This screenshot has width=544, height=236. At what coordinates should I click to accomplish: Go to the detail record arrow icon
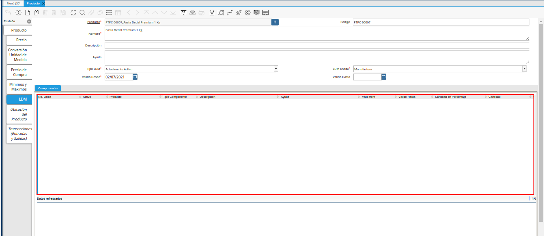pos(138,13)
